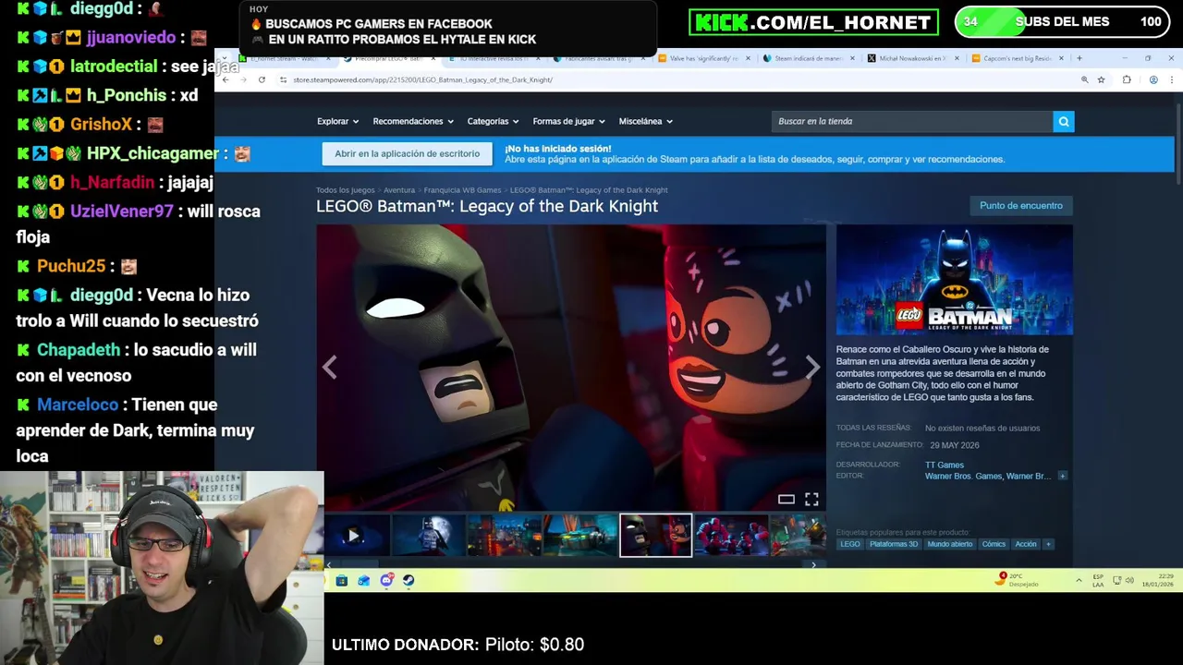Expand the Categorías dropdown menu
This screenshot has width=1183, height=665.
point(493,121)
